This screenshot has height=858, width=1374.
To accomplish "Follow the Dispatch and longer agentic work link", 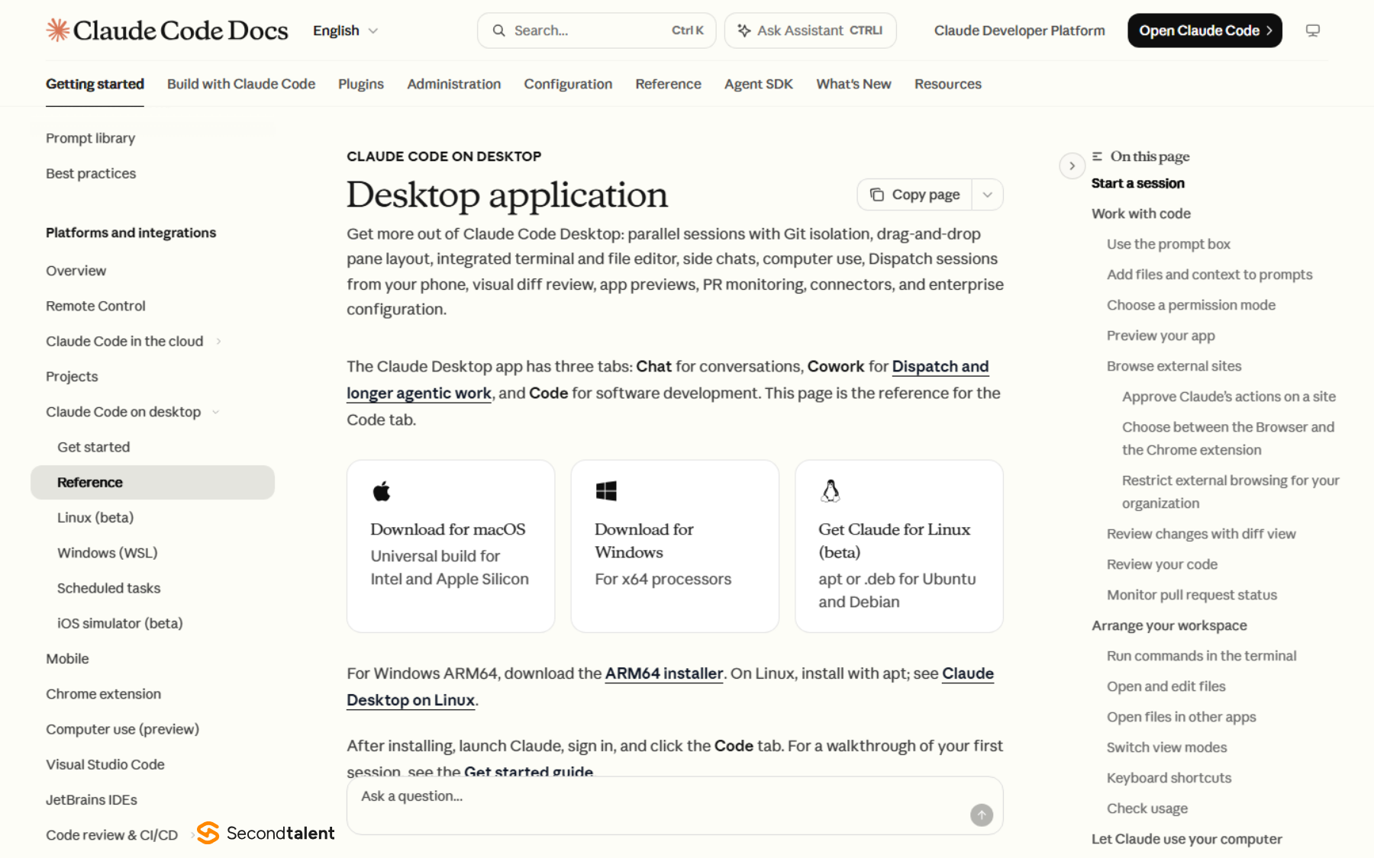I will (x=940, y=366).
